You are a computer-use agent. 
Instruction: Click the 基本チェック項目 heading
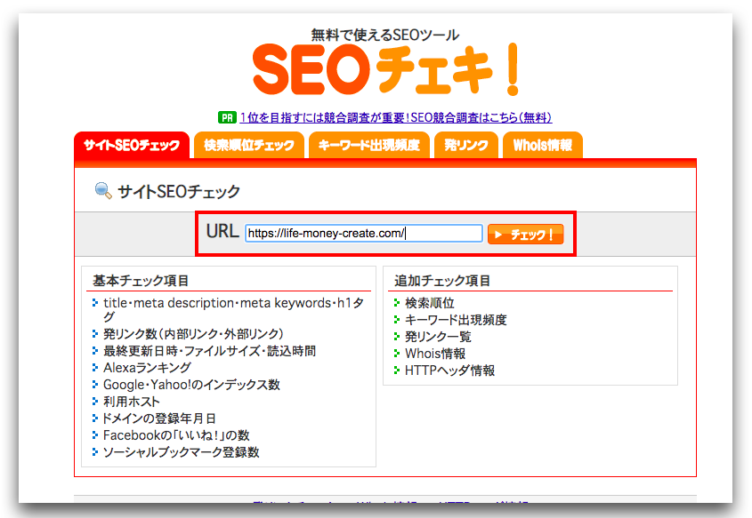click(x=141, y=281)
